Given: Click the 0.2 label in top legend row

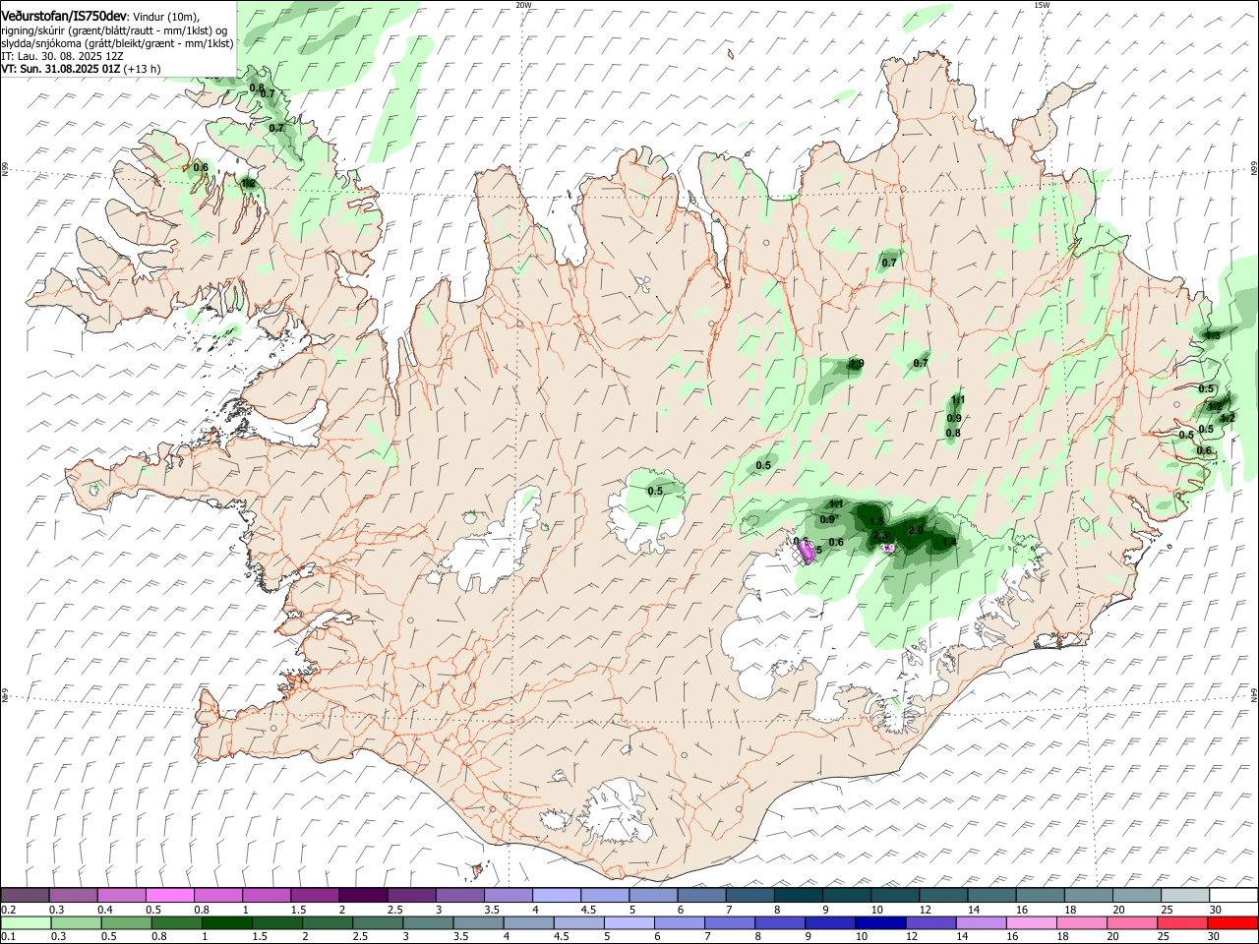Looking at the screenshot, I should click(8, 910).
